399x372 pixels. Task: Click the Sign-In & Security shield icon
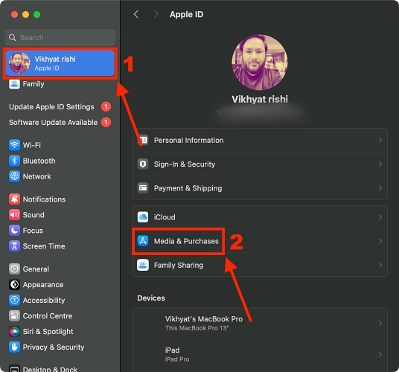[143, 164]
